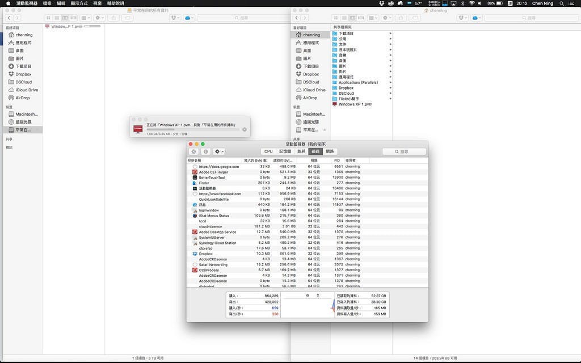Screen dimensions: 581x363
Task: Open the 檔案 menu in the menu bar
Action: click(47, 3)
